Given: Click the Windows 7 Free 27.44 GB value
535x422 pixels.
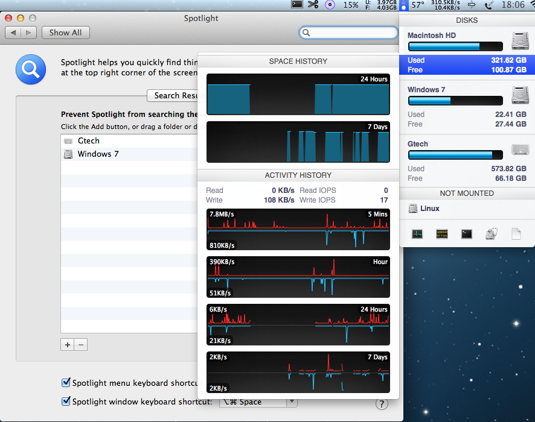Looking at the screenshot, I should click(511, 124).
